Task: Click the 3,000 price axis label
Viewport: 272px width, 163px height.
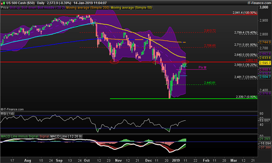Action: pos(264,7)
